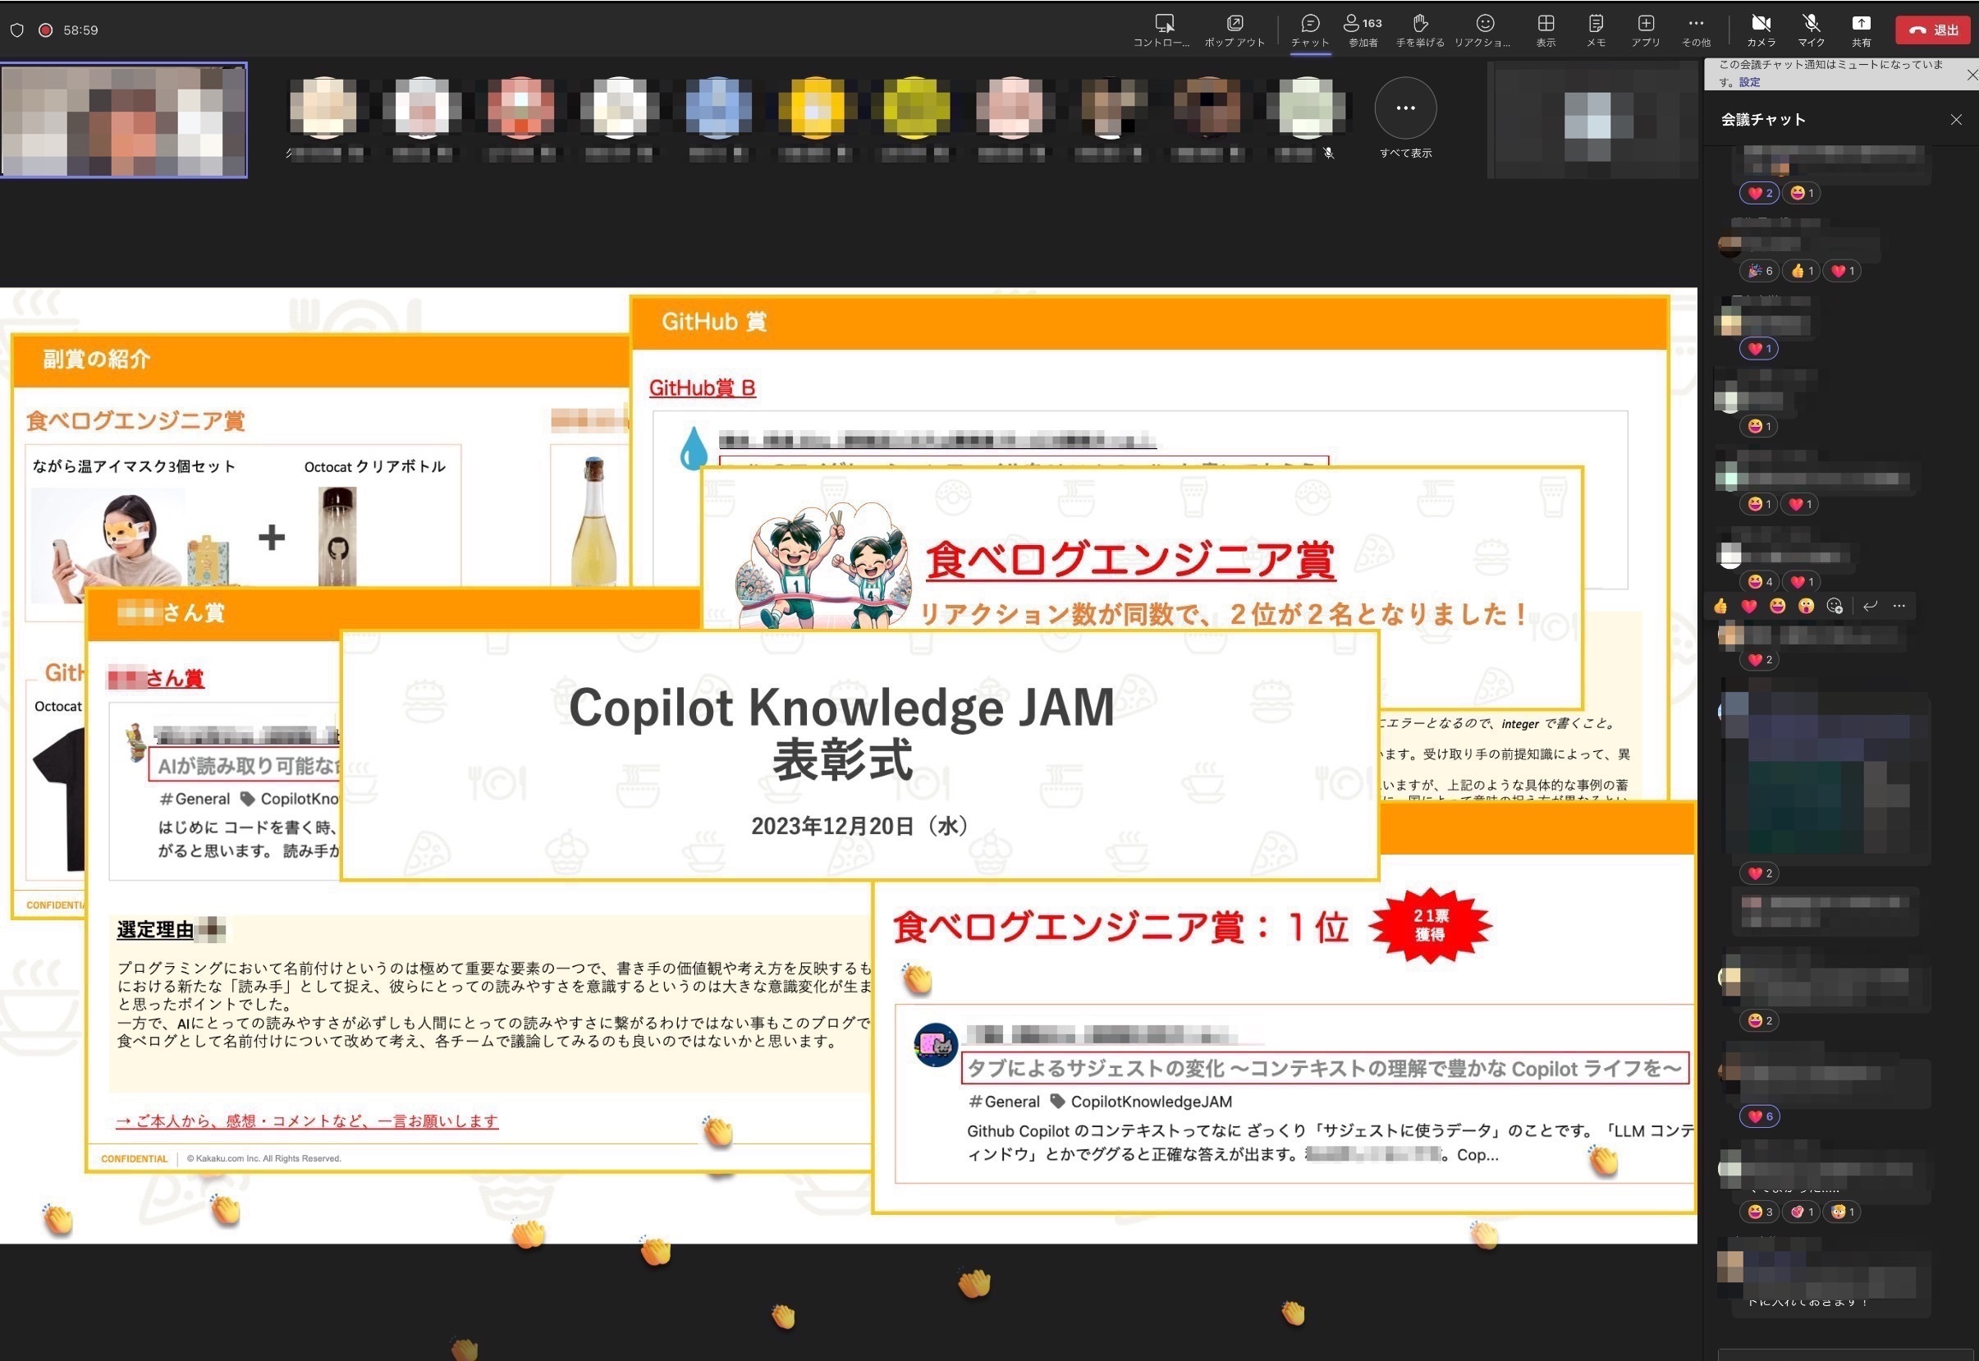Click the '#General' tag in first-place post

pyautogui.click(x=1004, y=1102)
